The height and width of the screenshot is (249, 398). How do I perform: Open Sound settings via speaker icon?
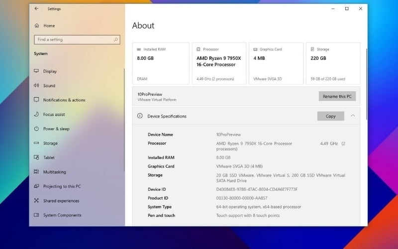tap(36, 86)
